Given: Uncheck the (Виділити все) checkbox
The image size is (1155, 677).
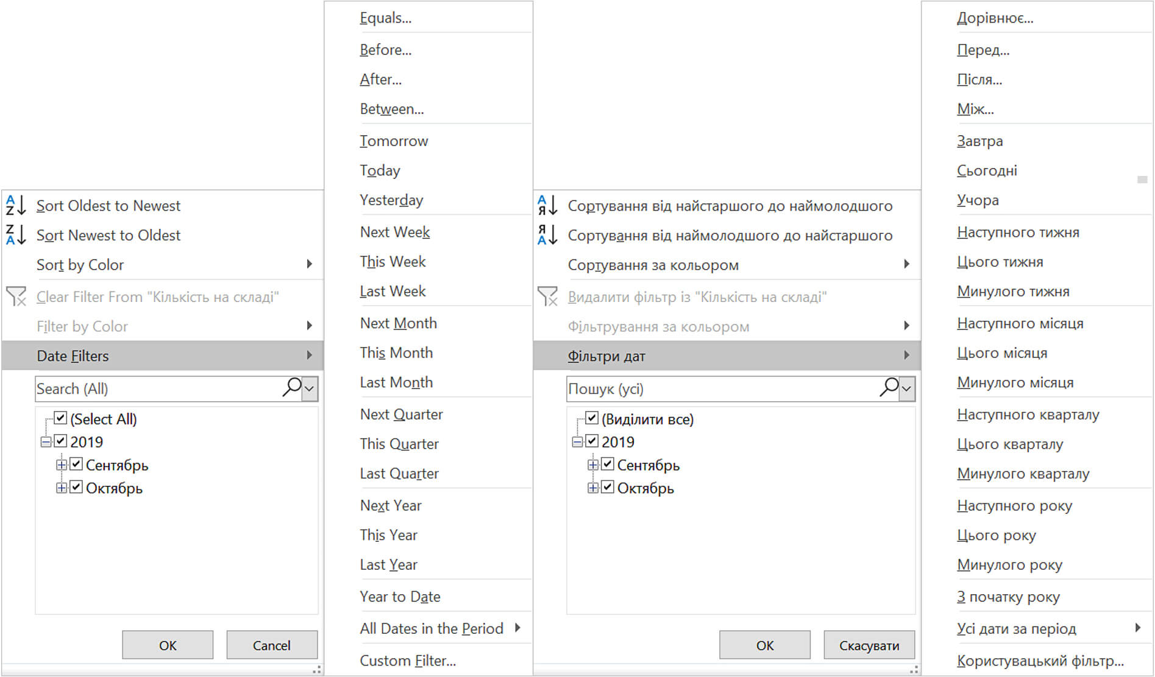Looking at the screenshot, I should coord(592,418).
